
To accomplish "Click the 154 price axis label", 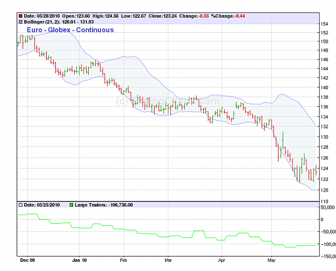I will [x=324, y=24].
